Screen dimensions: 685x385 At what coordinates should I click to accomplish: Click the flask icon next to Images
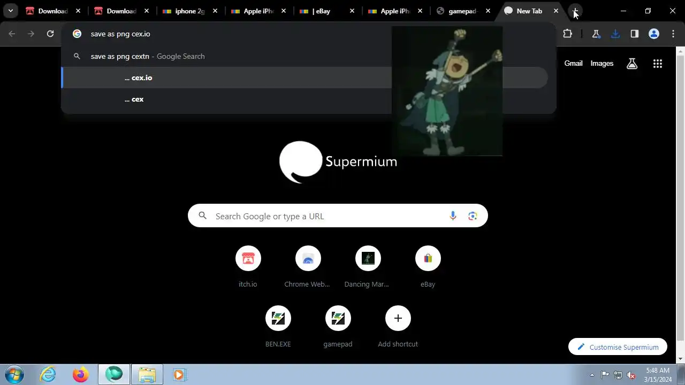coord(632,63)
